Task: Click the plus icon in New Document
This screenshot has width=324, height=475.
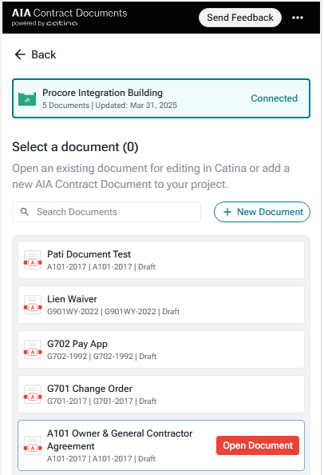Action: [227, 212]
